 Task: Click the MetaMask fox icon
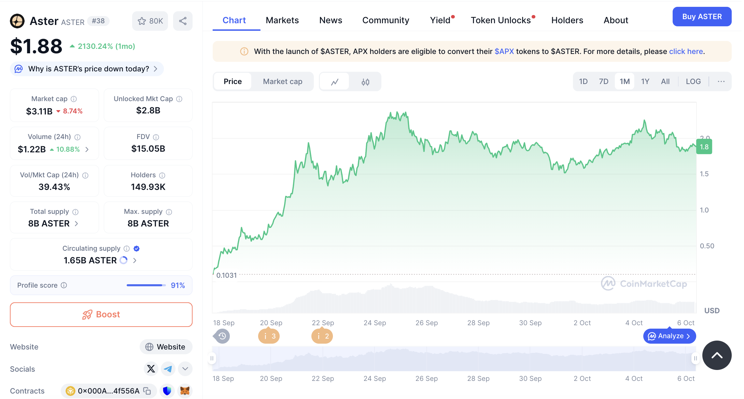[185, 391]
